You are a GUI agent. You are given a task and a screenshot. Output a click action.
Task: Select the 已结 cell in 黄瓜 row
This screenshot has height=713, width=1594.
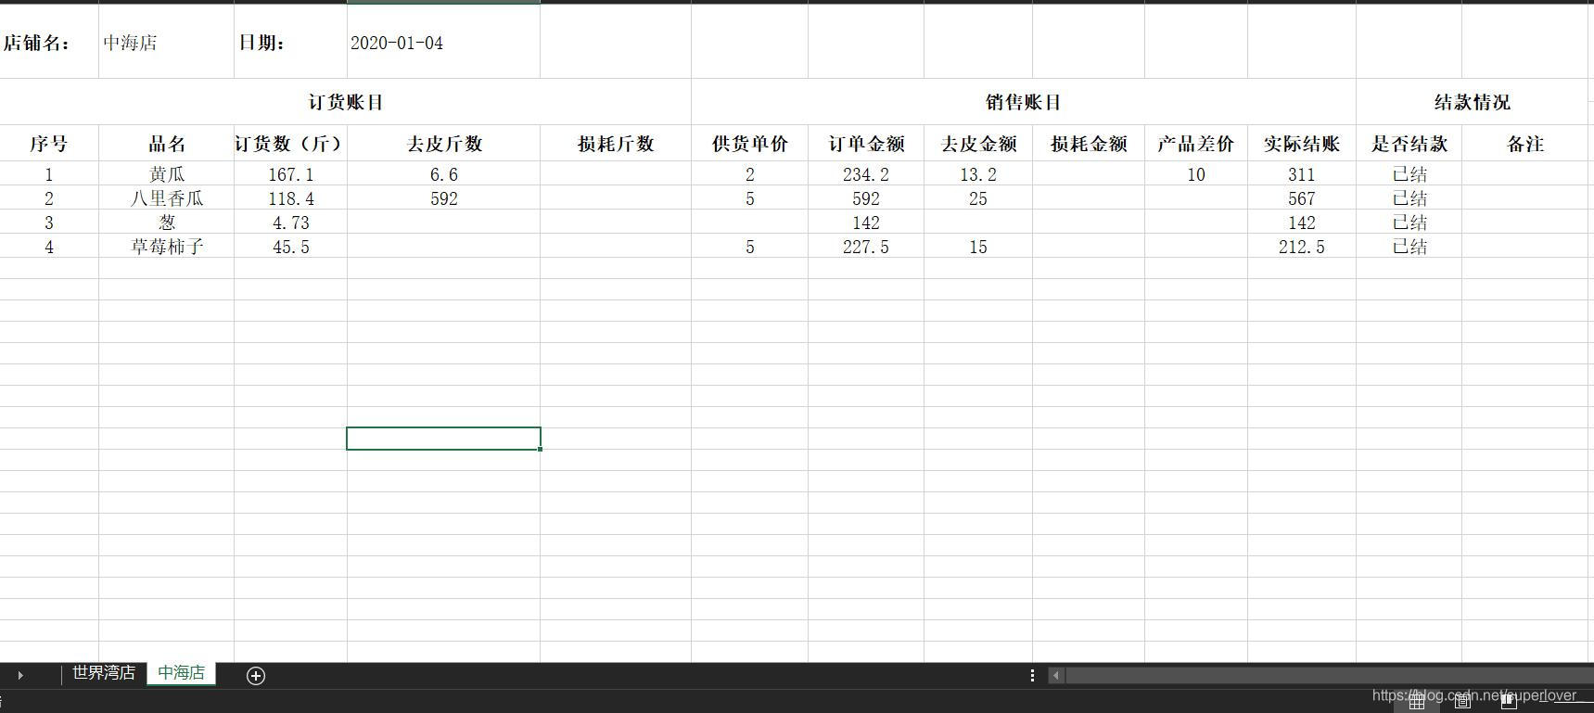point(1409,174)
